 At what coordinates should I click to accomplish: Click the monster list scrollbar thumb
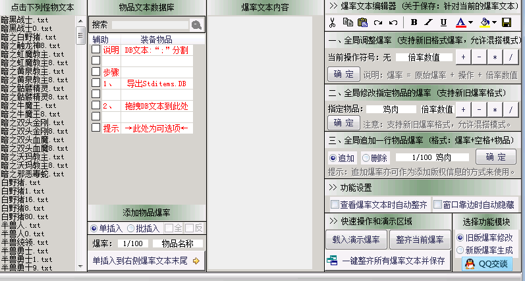pos(80,36)
